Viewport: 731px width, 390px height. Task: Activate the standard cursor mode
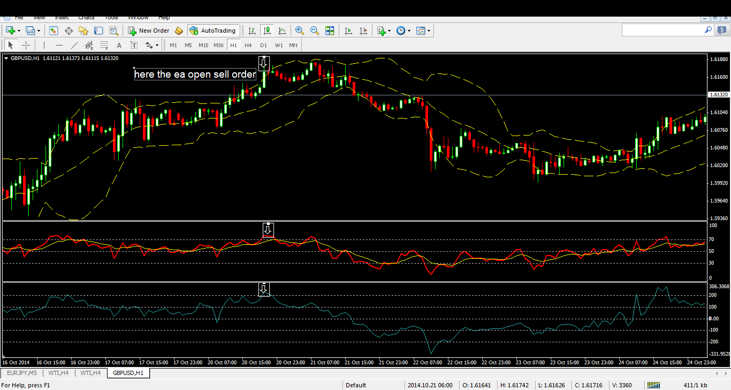point(10,46)
